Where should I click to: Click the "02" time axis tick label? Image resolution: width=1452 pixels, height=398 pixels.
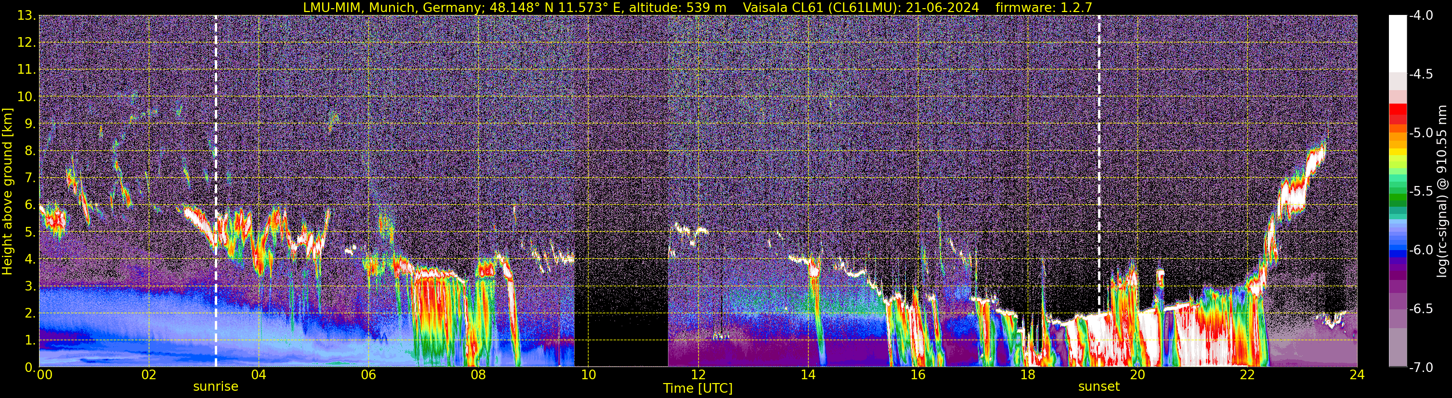(x=149, y=375)
